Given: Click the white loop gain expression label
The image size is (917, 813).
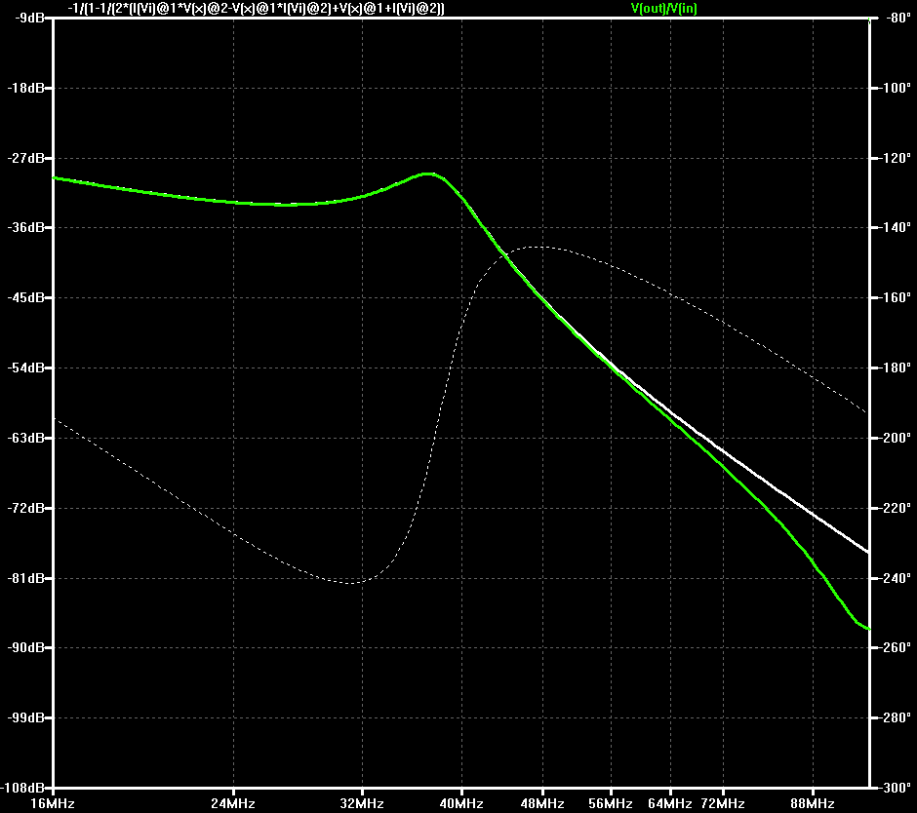Looking at the screenshot, I should [x=256, y=8].
